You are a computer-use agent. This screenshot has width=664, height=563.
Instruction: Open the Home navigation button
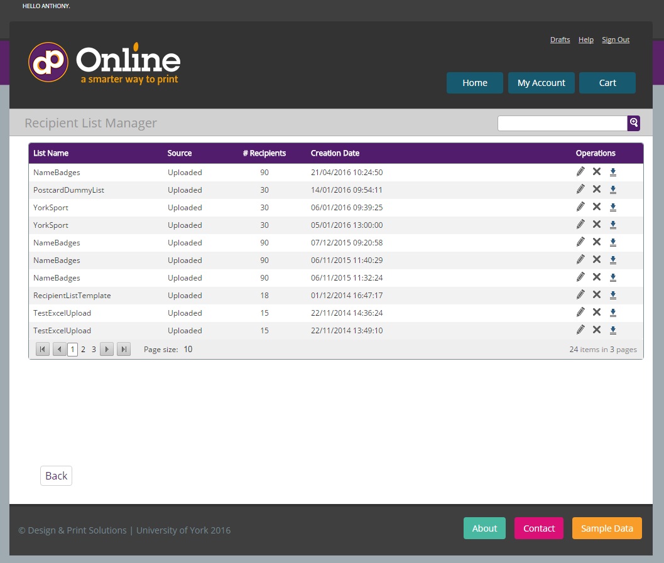pos(475,83)
